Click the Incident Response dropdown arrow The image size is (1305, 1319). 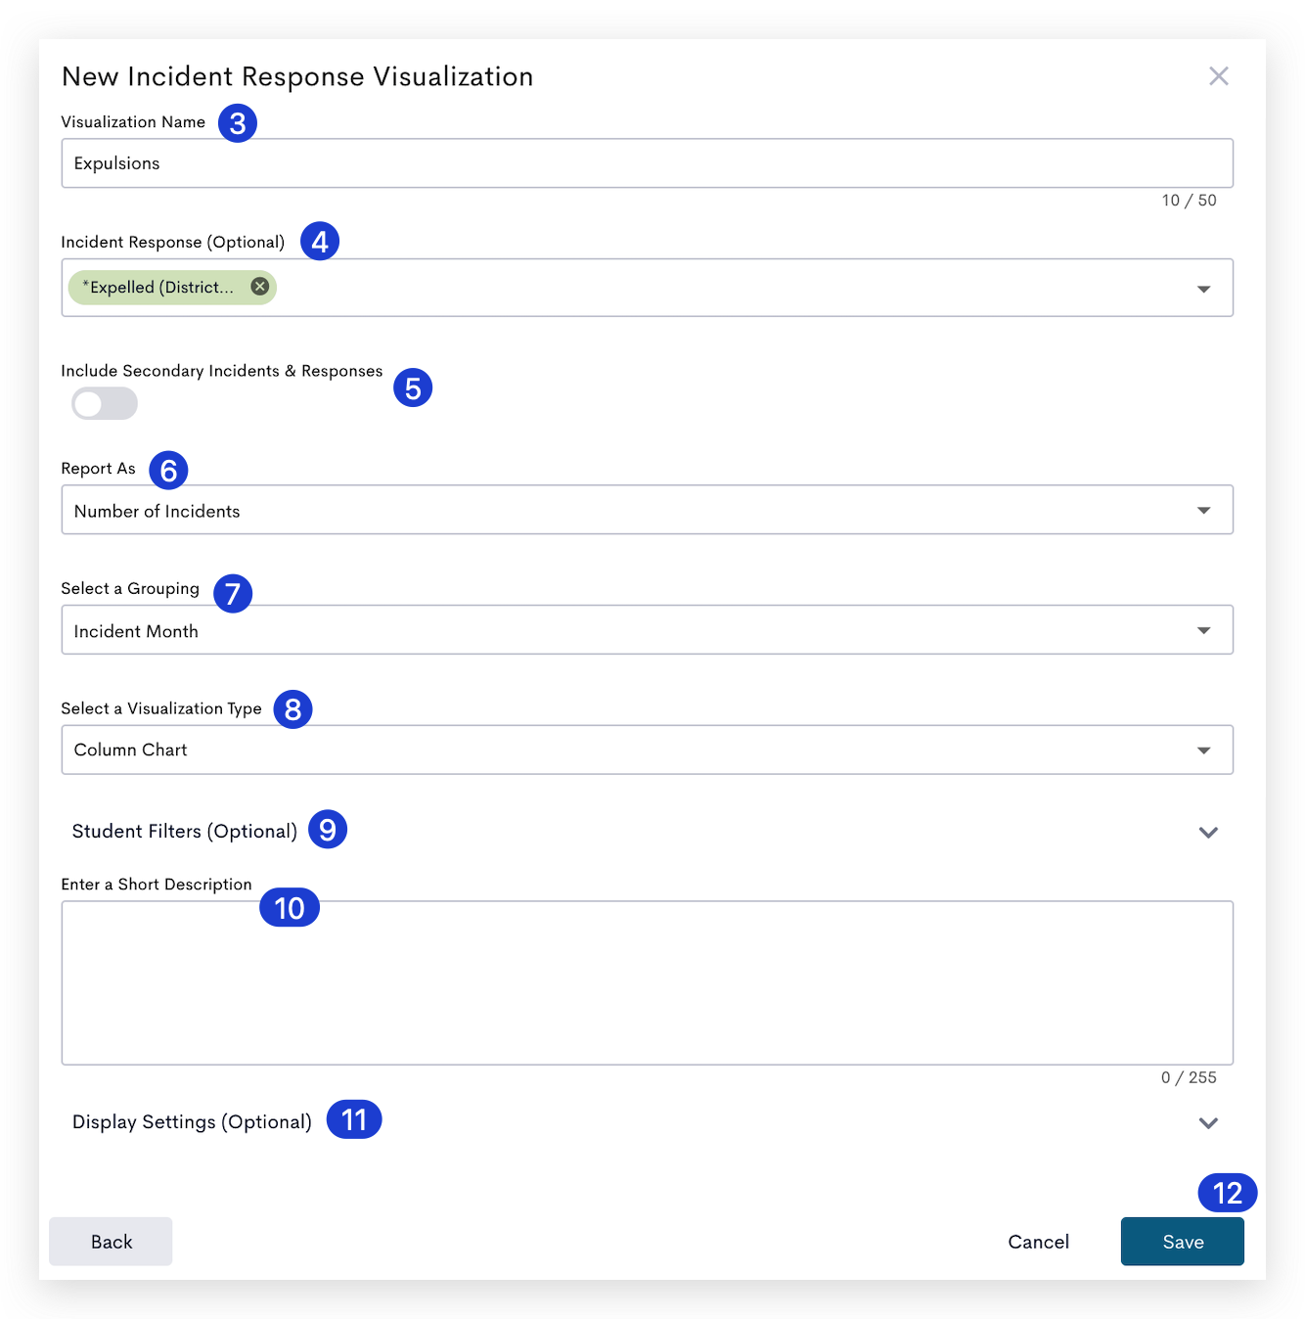pyautogui.click(x=1203, y=289)
